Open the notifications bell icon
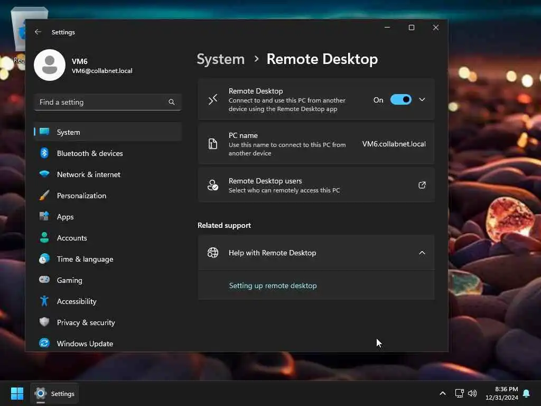This screenshot has width=541, height=406. coord(527,393)
